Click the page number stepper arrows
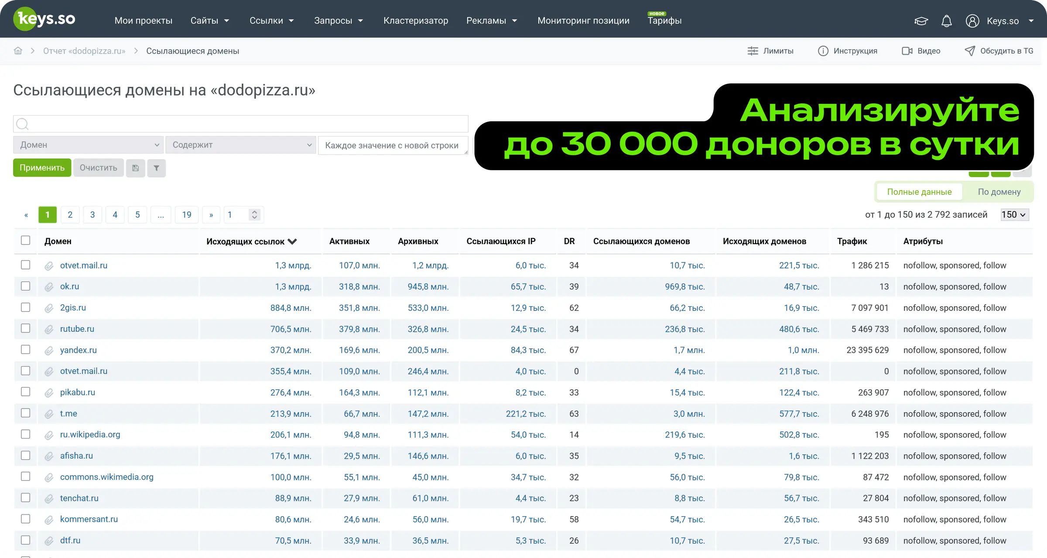This screenshot has height=558, width=1047. point(254,214)
